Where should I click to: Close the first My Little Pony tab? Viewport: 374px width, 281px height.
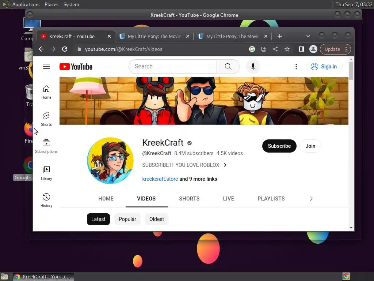coord(188,36)
